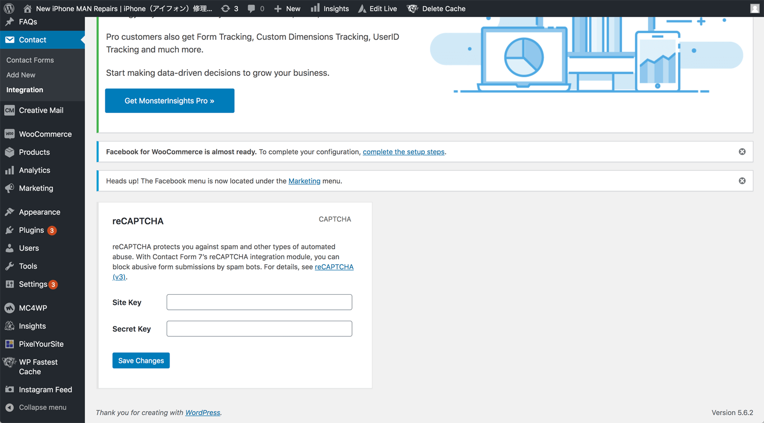The image size is (764, 423).
Task: Click the Settings sliders icon in sidebar
Action: click(9, 284)
